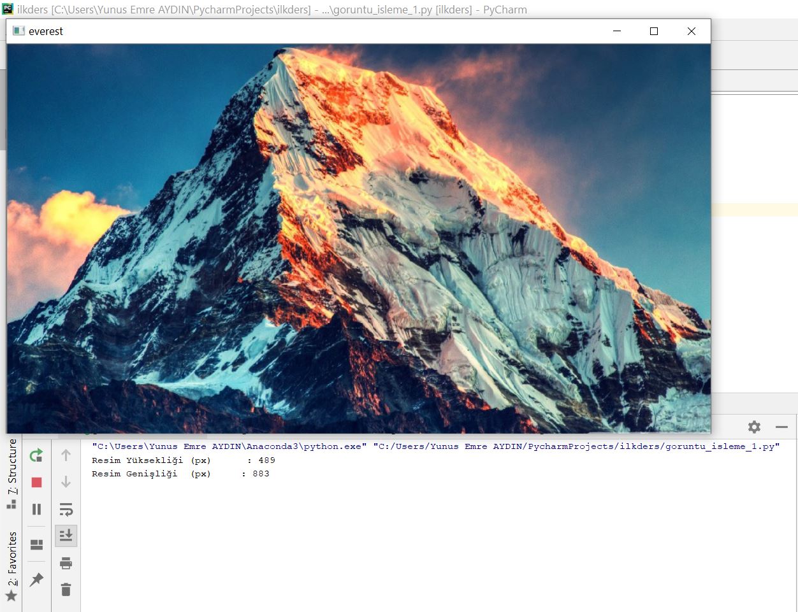The height and width of the screenshot is (612, 798).
Task: Click the mountain image in the everest window
Action: click(358, 238)
